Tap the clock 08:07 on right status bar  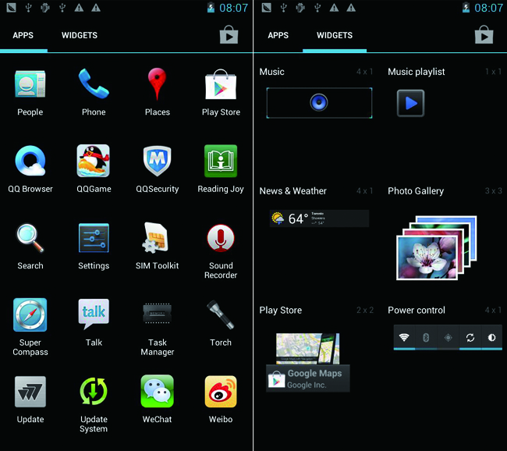click(488, 8)
